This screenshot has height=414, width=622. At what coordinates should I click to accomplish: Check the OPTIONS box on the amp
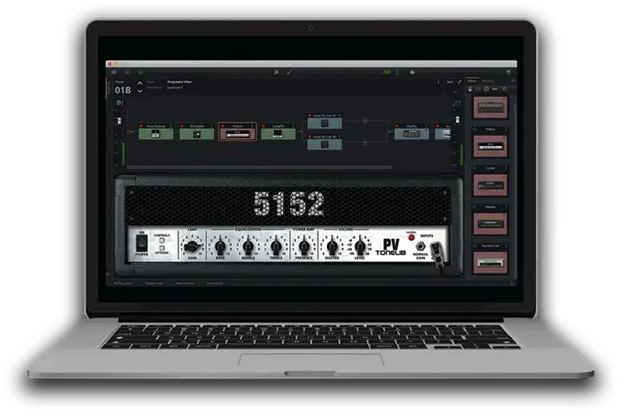162,248
